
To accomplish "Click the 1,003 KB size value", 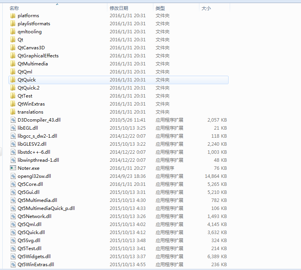I will coord(217,152).
